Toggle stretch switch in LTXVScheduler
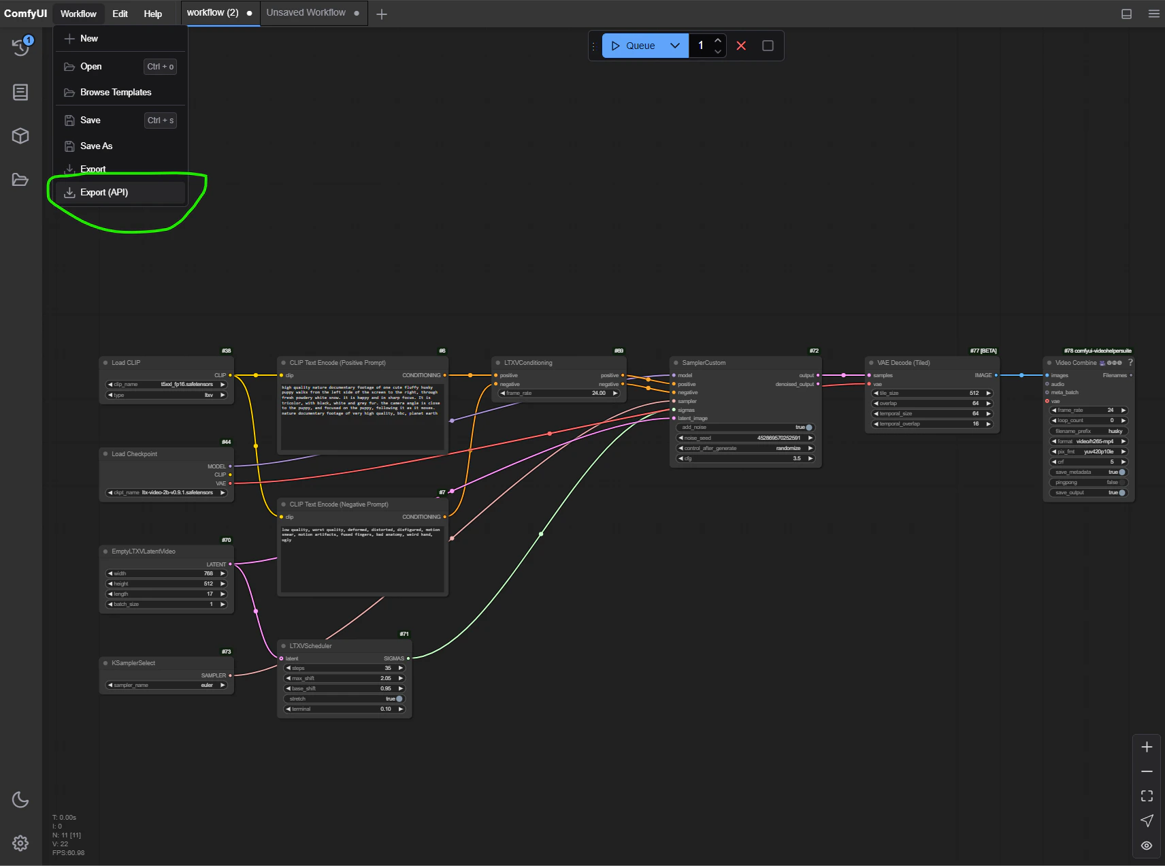1165x866 pixels. (x=399, y=699)
